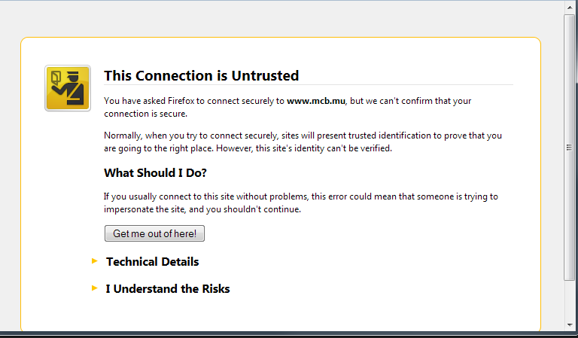Screen dimensions: 578x338
Task: Click the "This Connection is Untrusted" title
Action: [x=201, y=76]
